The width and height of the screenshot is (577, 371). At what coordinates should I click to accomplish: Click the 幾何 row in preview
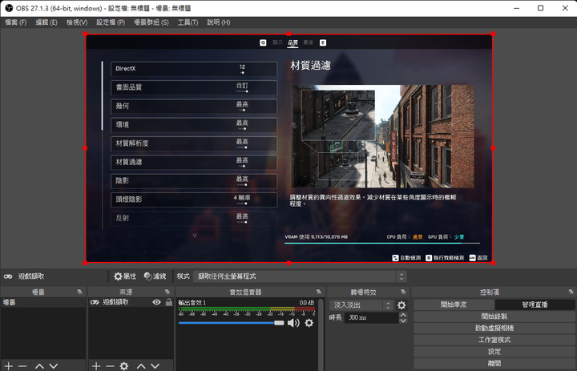(x=194, y=107)
